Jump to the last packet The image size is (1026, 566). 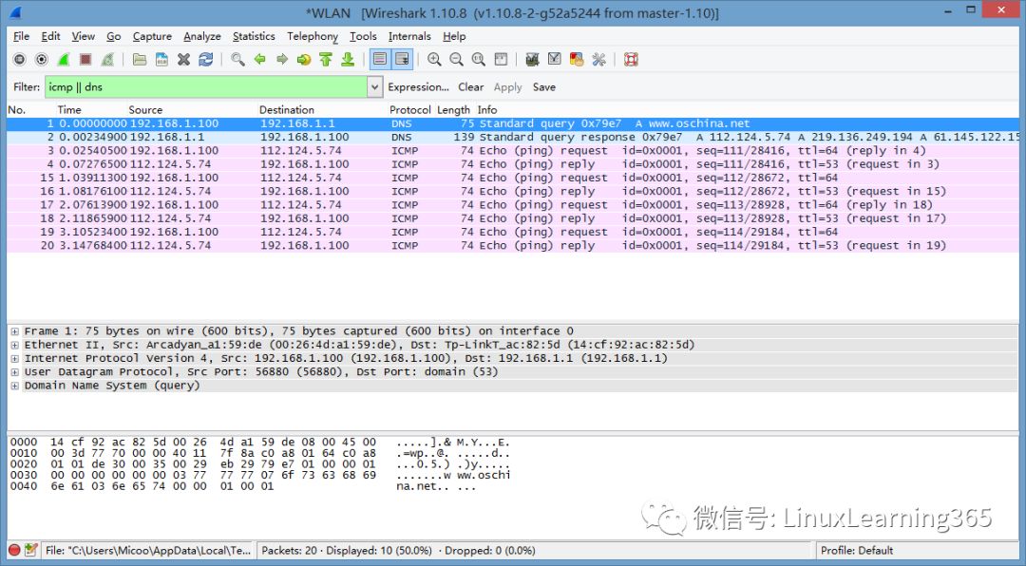tap(348, 60)
